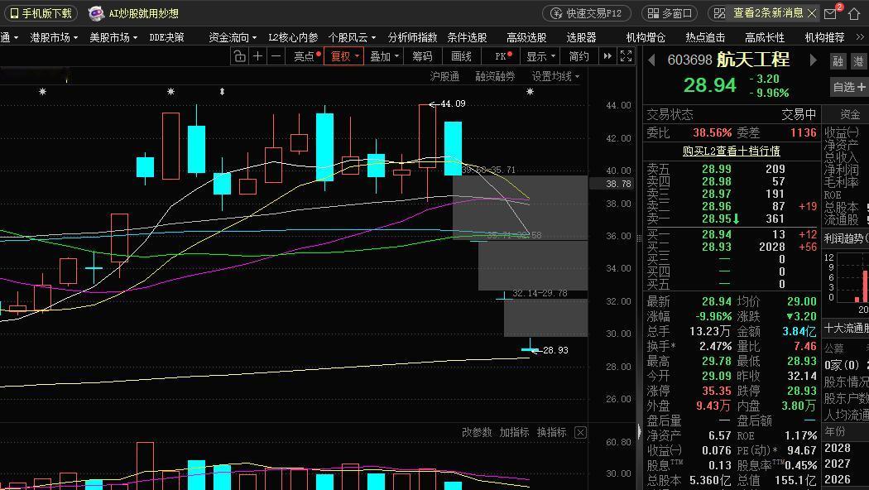
Task: Click 44.09 high price label
Action: 453,103
